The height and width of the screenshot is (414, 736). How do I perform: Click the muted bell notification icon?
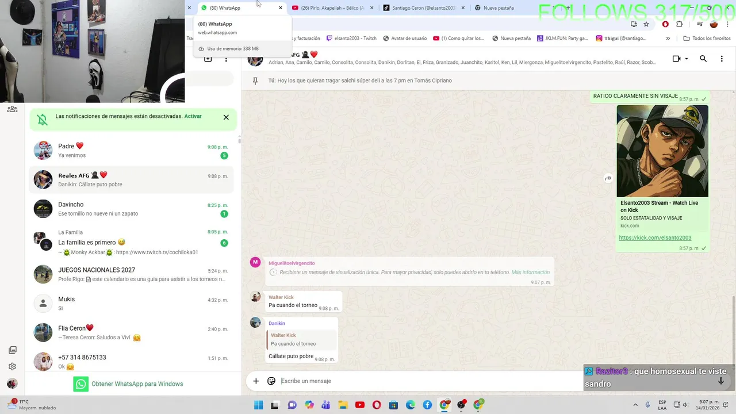tap(43, 120)
